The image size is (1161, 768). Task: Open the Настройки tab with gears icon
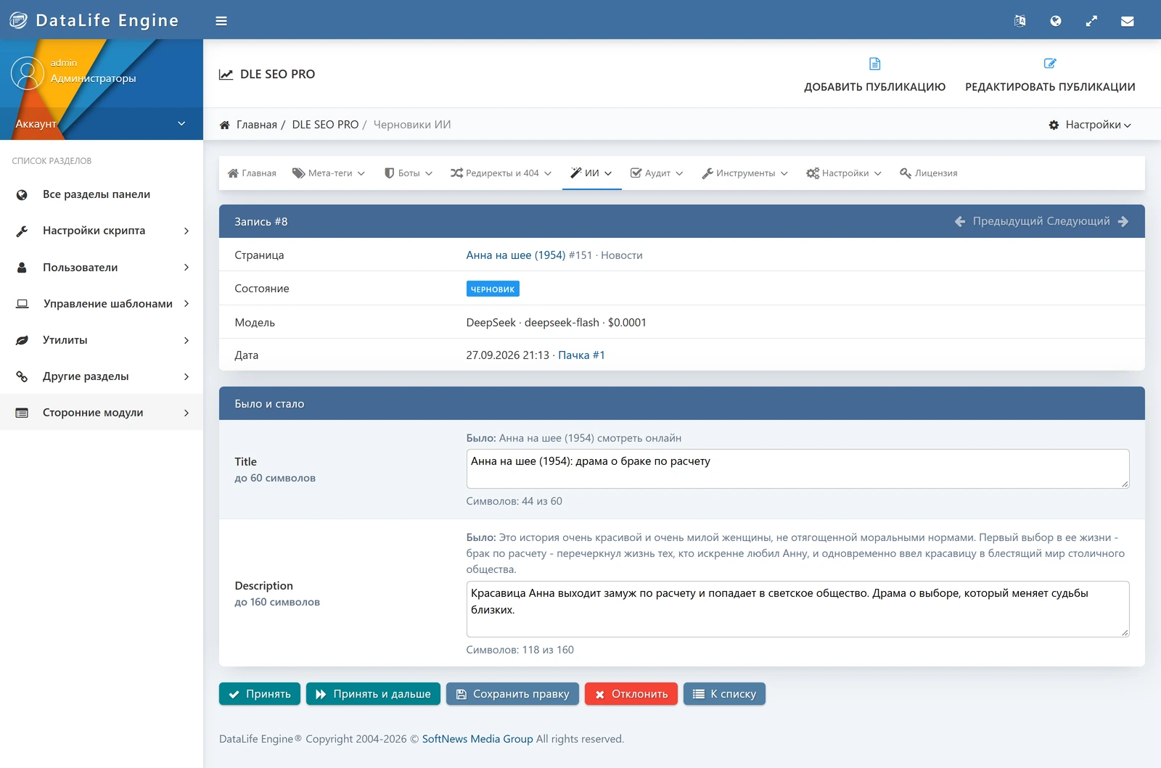(844, 173)
